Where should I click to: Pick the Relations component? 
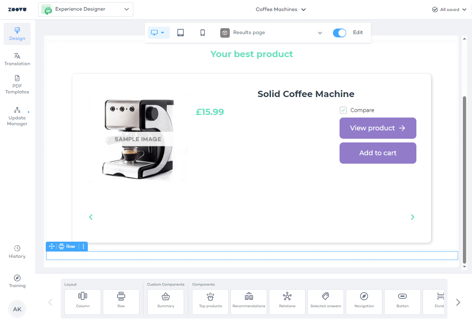[287, 302]
